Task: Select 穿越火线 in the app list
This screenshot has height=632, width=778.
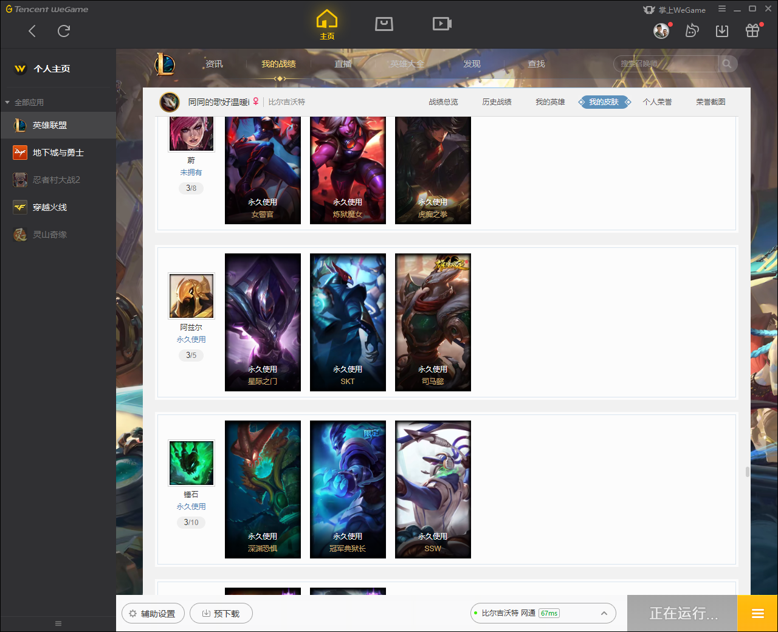Action: click(58, 207)
